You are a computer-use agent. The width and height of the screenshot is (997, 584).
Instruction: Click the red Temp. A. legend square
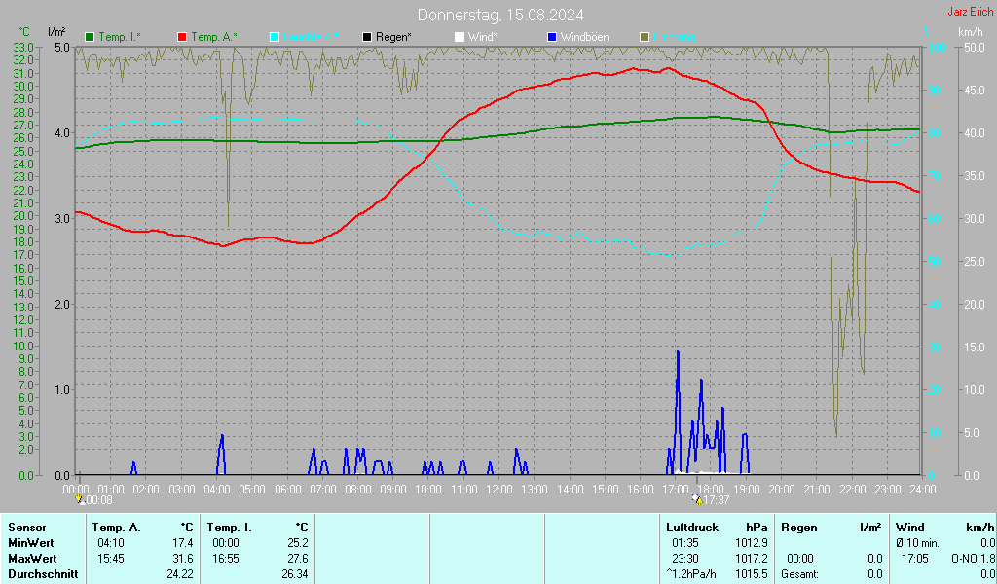182,37
